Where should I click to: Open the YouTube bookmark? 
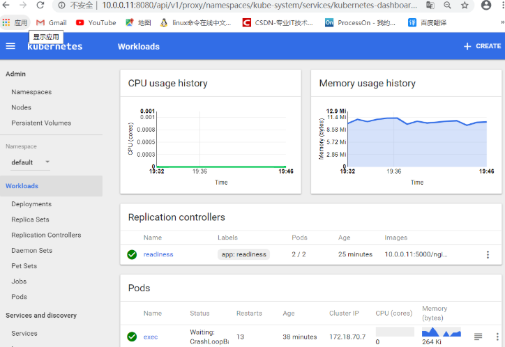click(x=96, y=22)
